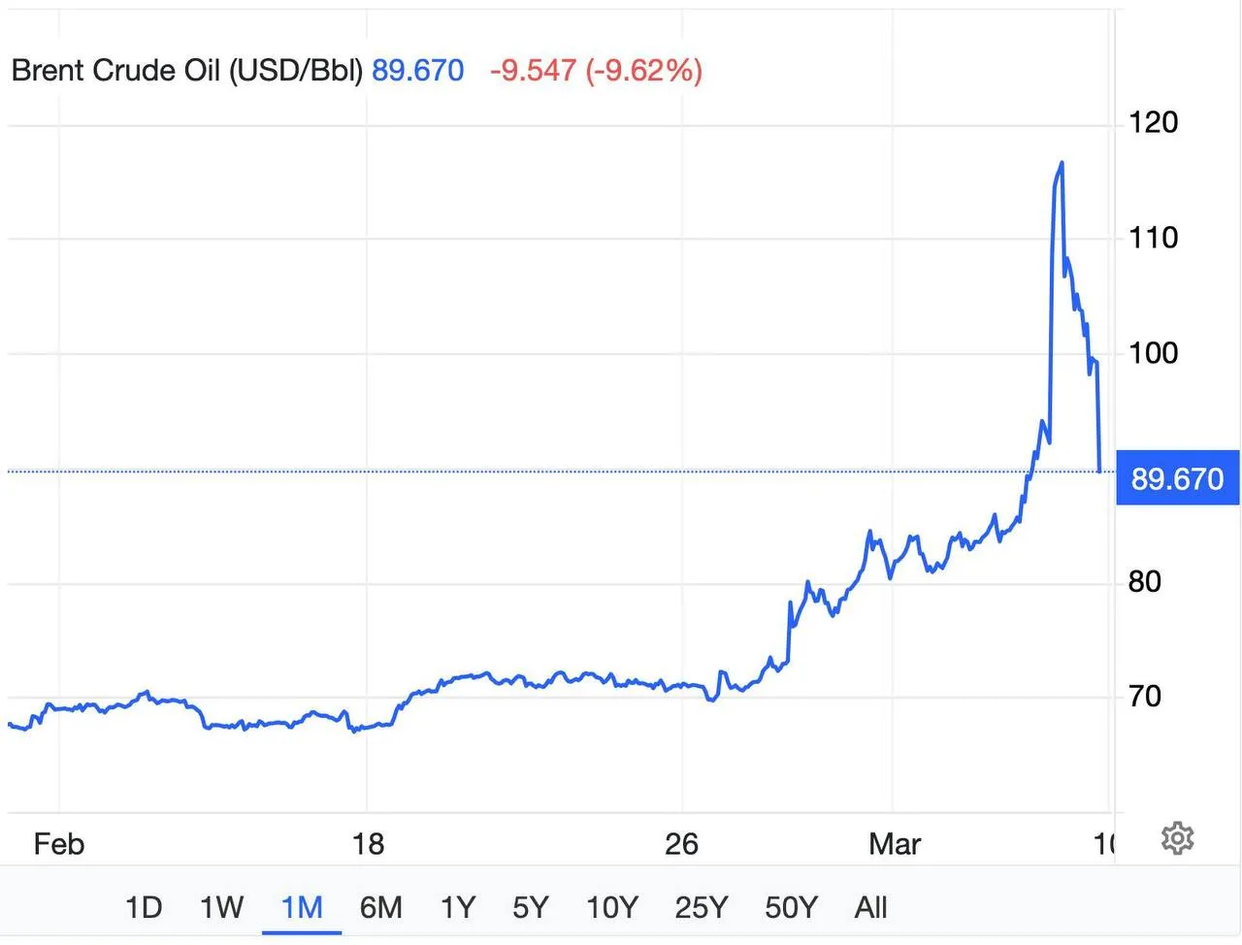Image resolution: width=1242 pixels, height=945 pixels.
Task: Click the Feb date label on axis
Action: 59,844
